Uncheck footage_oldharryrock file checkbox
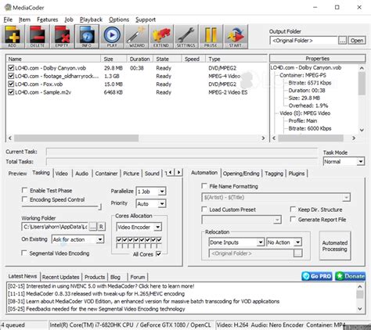371x330 pixels. pos(11,76)
